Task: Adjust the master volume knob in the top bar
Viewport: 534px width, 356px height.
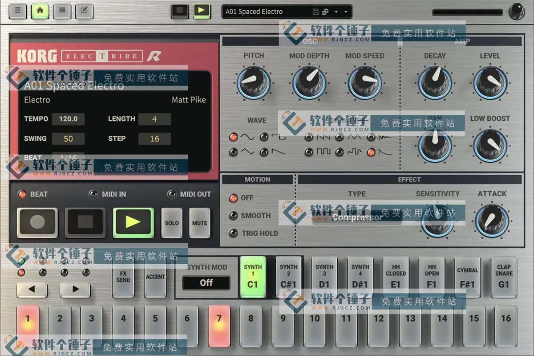Action: (516, 12)
